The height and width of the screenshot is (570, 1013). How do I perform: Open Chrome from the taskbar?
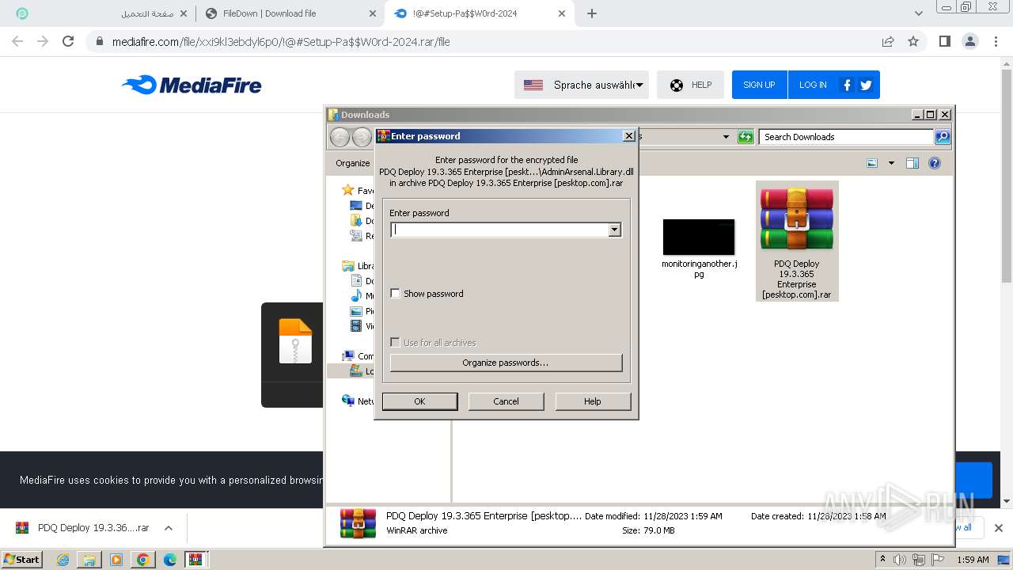[142, 560]
